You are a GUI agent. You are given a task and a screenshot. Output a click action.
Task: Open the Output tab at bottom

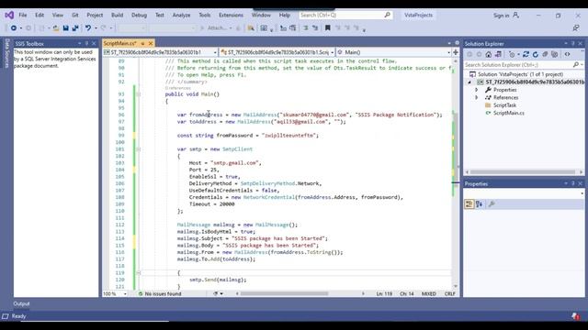coord(21,303)
